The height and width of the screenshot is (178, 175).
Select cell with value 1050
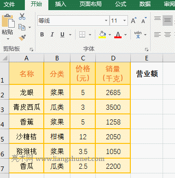click(113, 151)
